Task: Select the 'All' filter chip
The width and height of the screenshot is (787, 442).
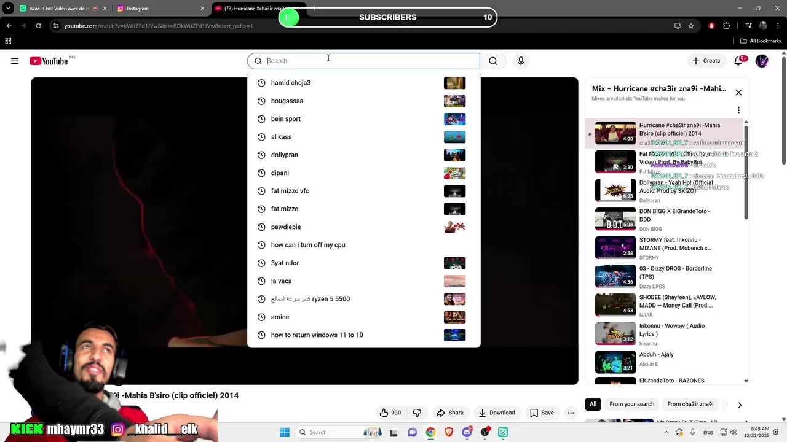Action: tap(593, 404)
